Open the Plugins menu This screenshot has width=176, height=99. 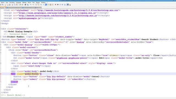pyautogui.click(x=38, y=2)
